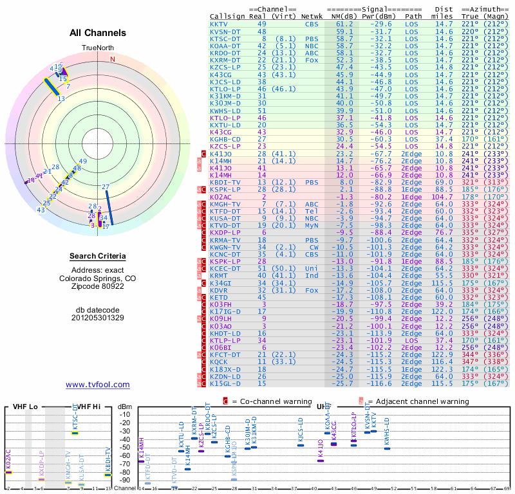Image resolution: width=515 pixels, height=494 pixels.
Task: Click the KTSC-DT marker in VHF Hi chart
Action: coord(75,433)
